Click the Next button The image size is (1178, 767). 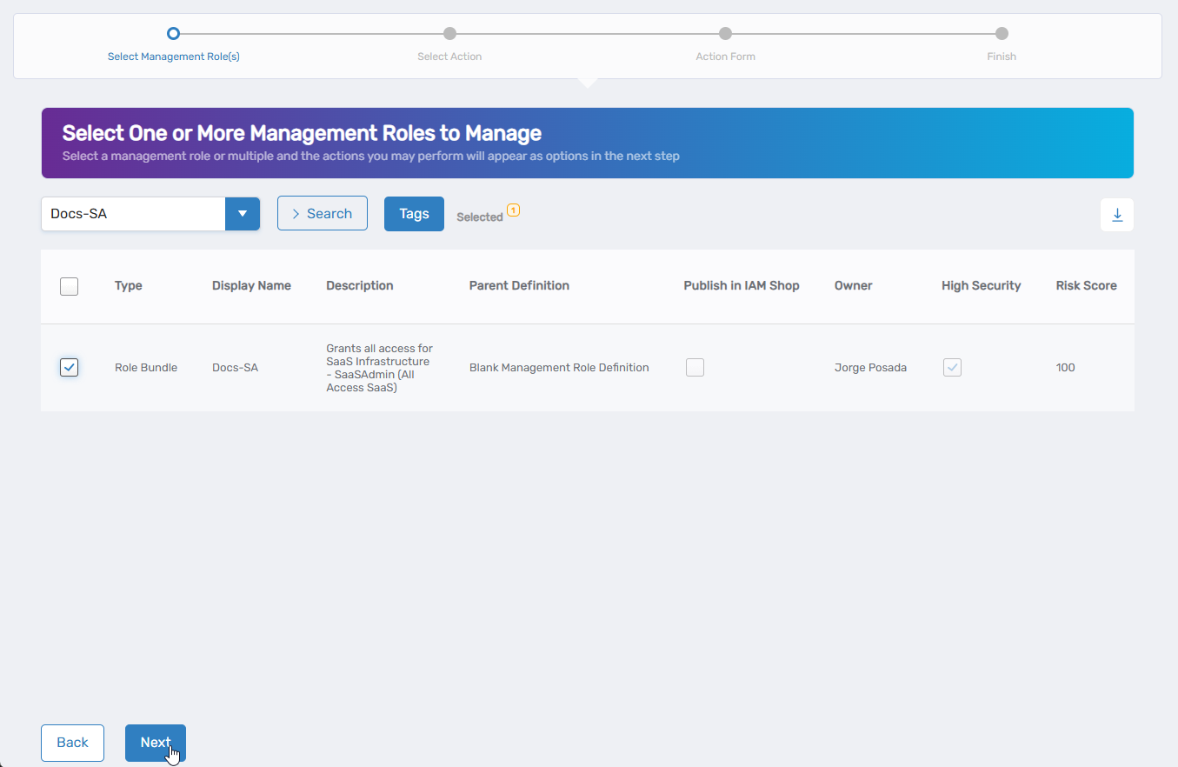[155, 743]
